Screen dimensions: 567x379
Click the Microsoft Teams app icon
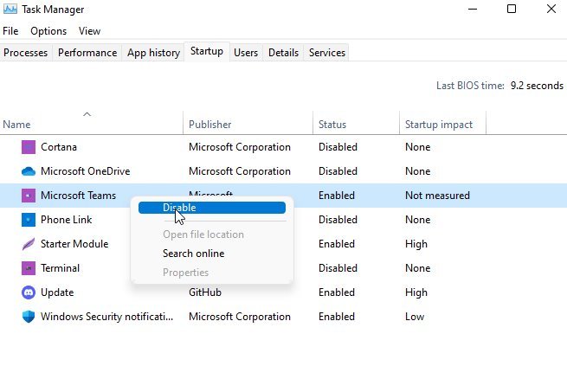coord(29,196)
